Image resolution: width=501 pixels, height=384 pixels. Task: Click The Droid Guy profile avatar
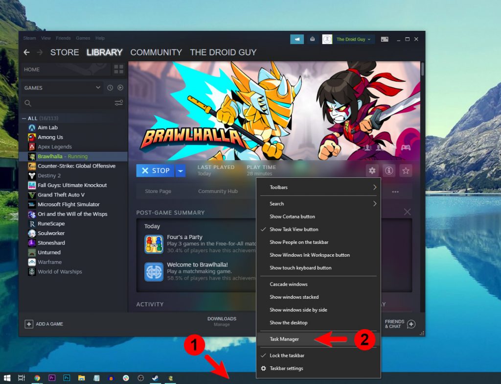point(327,39)
